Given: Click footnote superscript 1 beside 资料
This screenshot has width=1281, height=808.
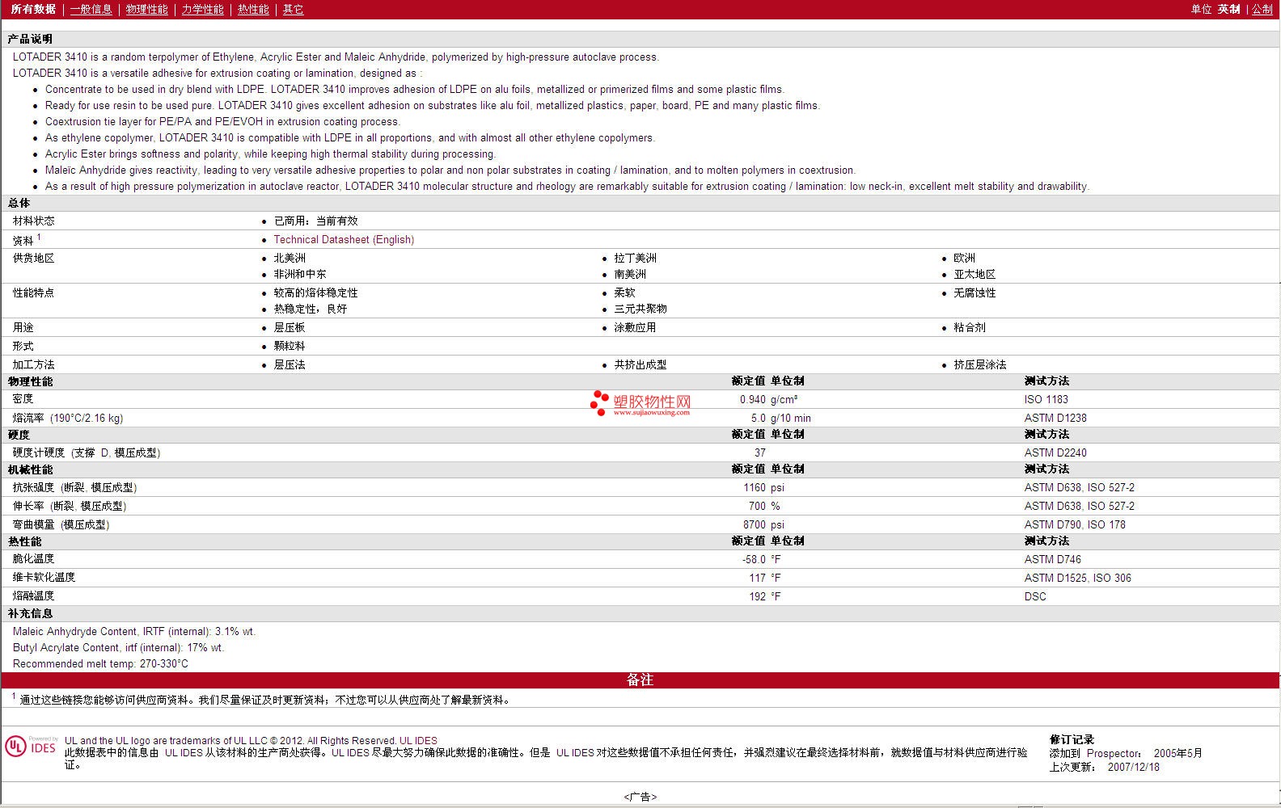Looking at the screenshot, I should pos(39,237).
